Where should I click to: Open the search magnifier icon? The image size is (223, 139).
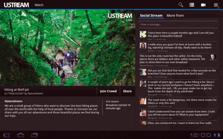(x=181, y=5)
